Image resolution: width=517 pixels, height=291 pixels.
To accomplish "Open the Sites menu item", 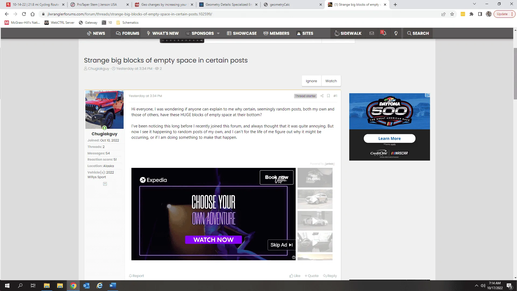I will coord(305,33).
